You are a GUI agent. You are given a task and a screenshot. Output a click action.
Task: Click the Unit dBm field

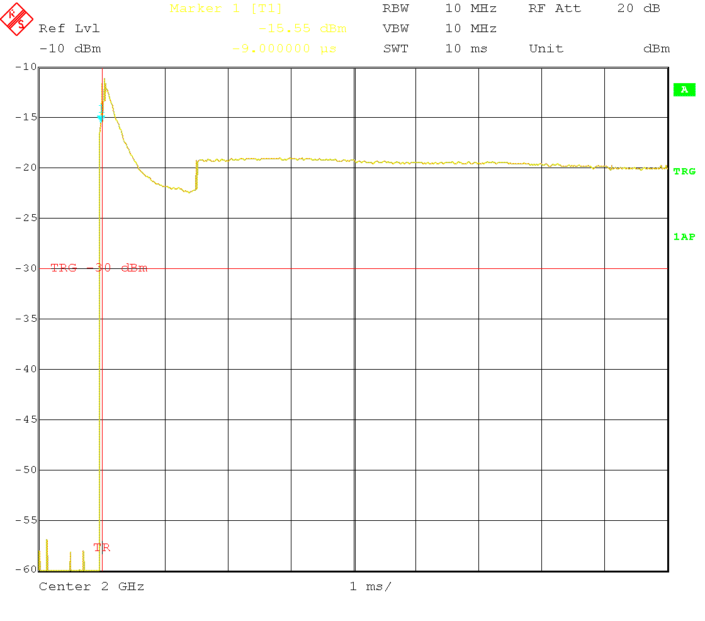coord(599,48)
